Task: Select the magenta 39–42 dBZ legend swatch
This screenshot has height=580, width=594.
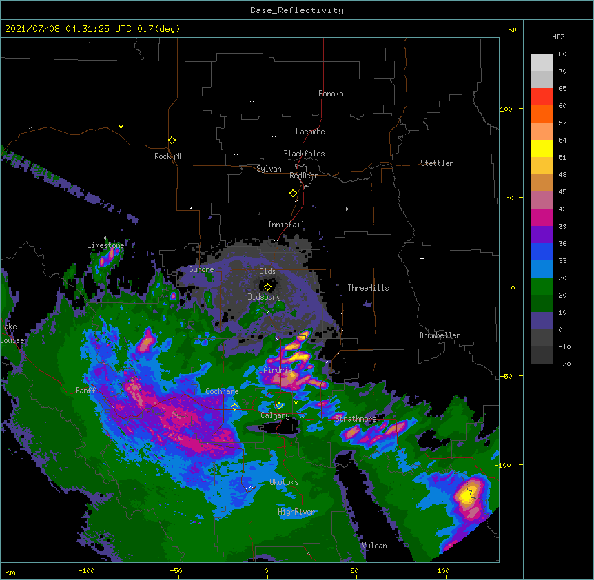Action: click(x=542, y=217)
